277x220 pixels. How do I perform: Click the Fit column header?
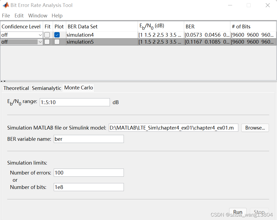click(48, 26)
